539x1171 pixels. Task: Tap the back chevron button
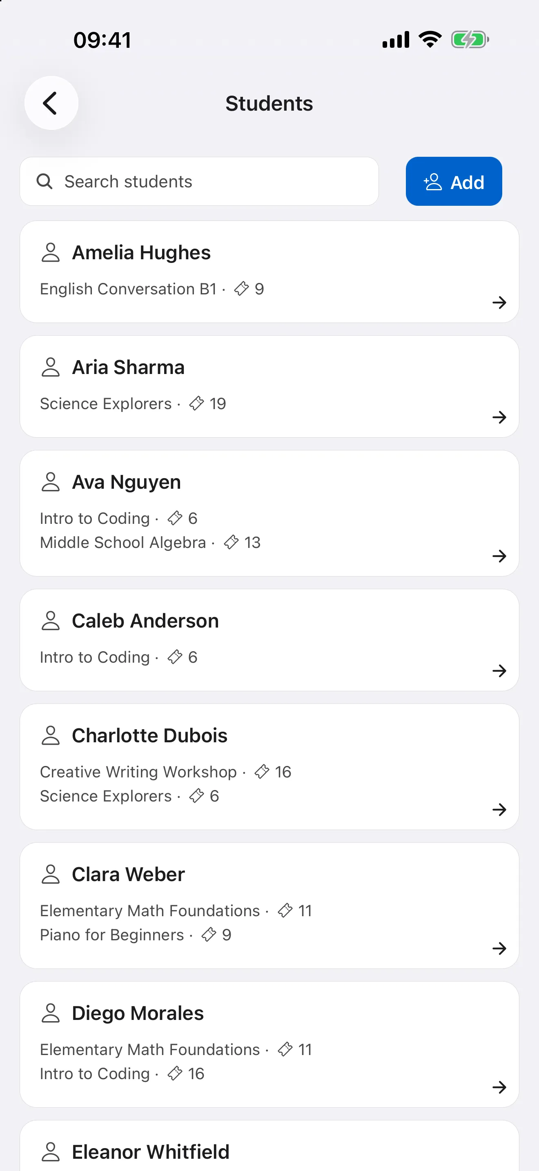pos(51,103)
